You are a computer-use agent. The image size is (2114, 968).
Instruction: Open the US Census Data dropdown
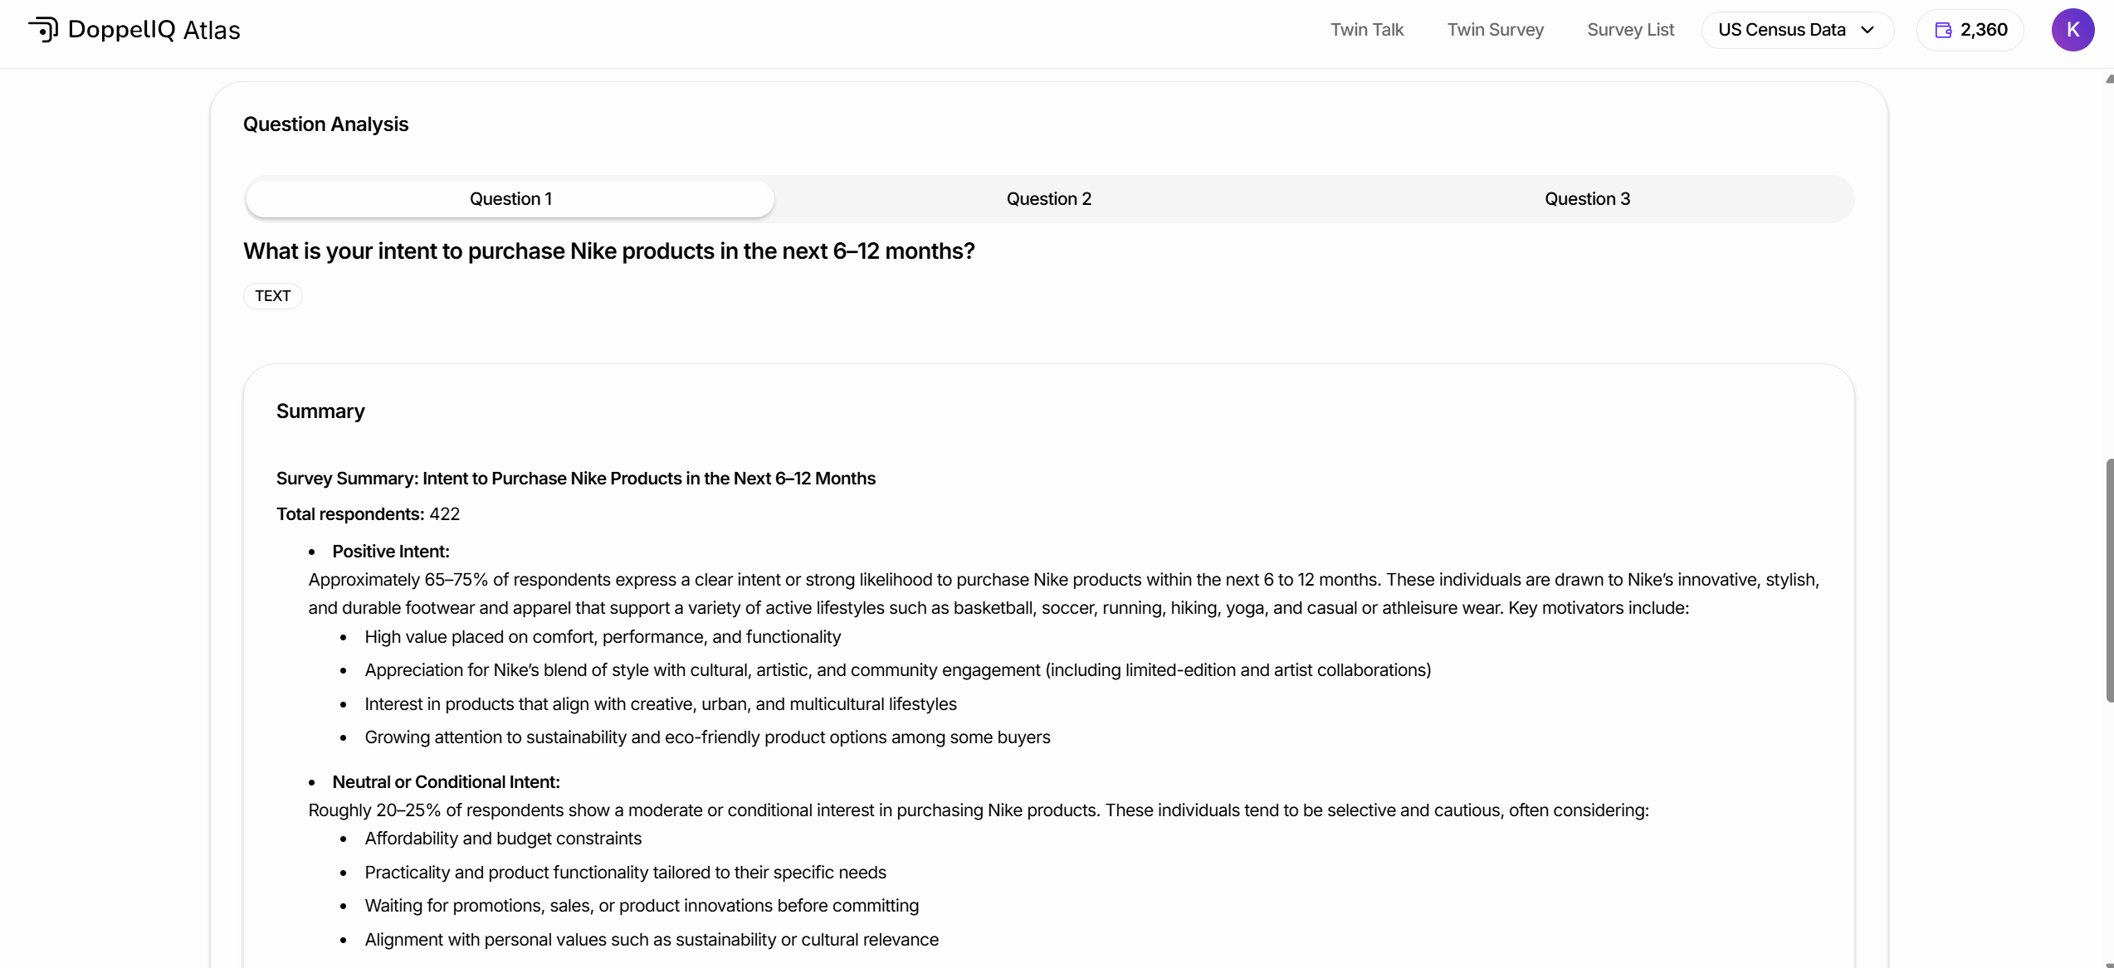pyautogui.click(x=1781, y=30)
